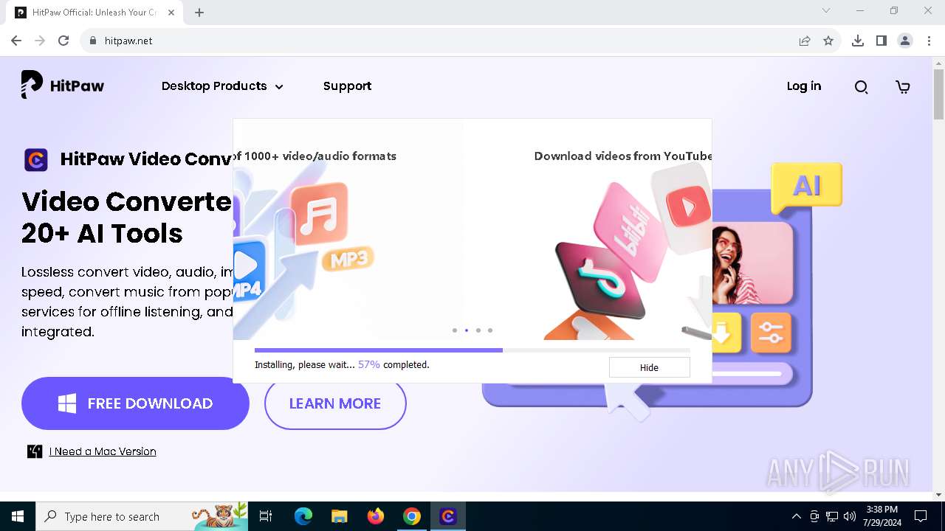The width and height of the screenshot is (945, 531).
Task: Click the LEARN MORE button
Action: (x=335, y=403)
